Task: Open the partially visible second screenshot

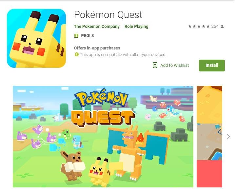Action: [209, 137]
